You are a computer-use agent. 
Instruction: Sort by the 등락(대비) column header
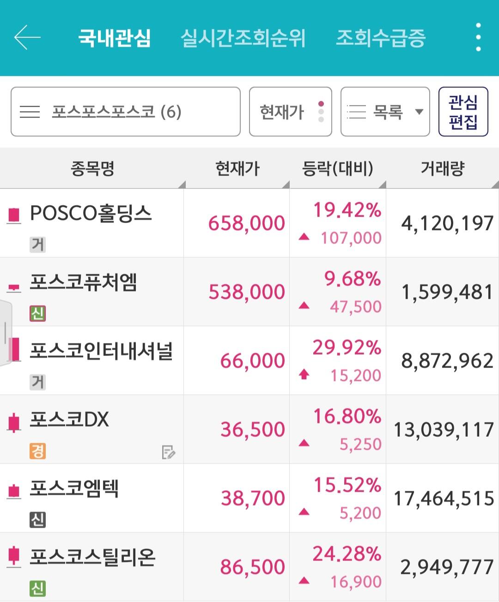(x=337, y=169)
